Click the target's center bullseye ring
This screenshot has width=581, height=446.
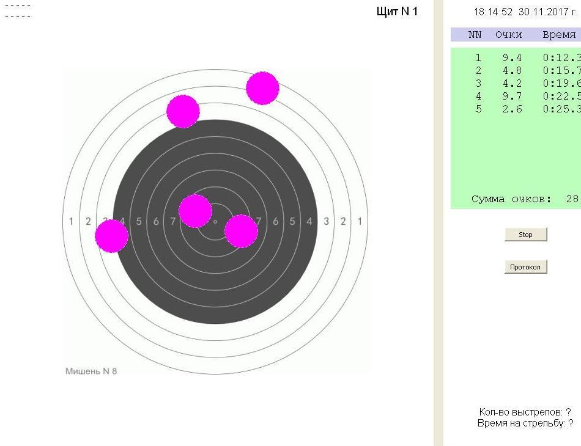pos(215,221)
